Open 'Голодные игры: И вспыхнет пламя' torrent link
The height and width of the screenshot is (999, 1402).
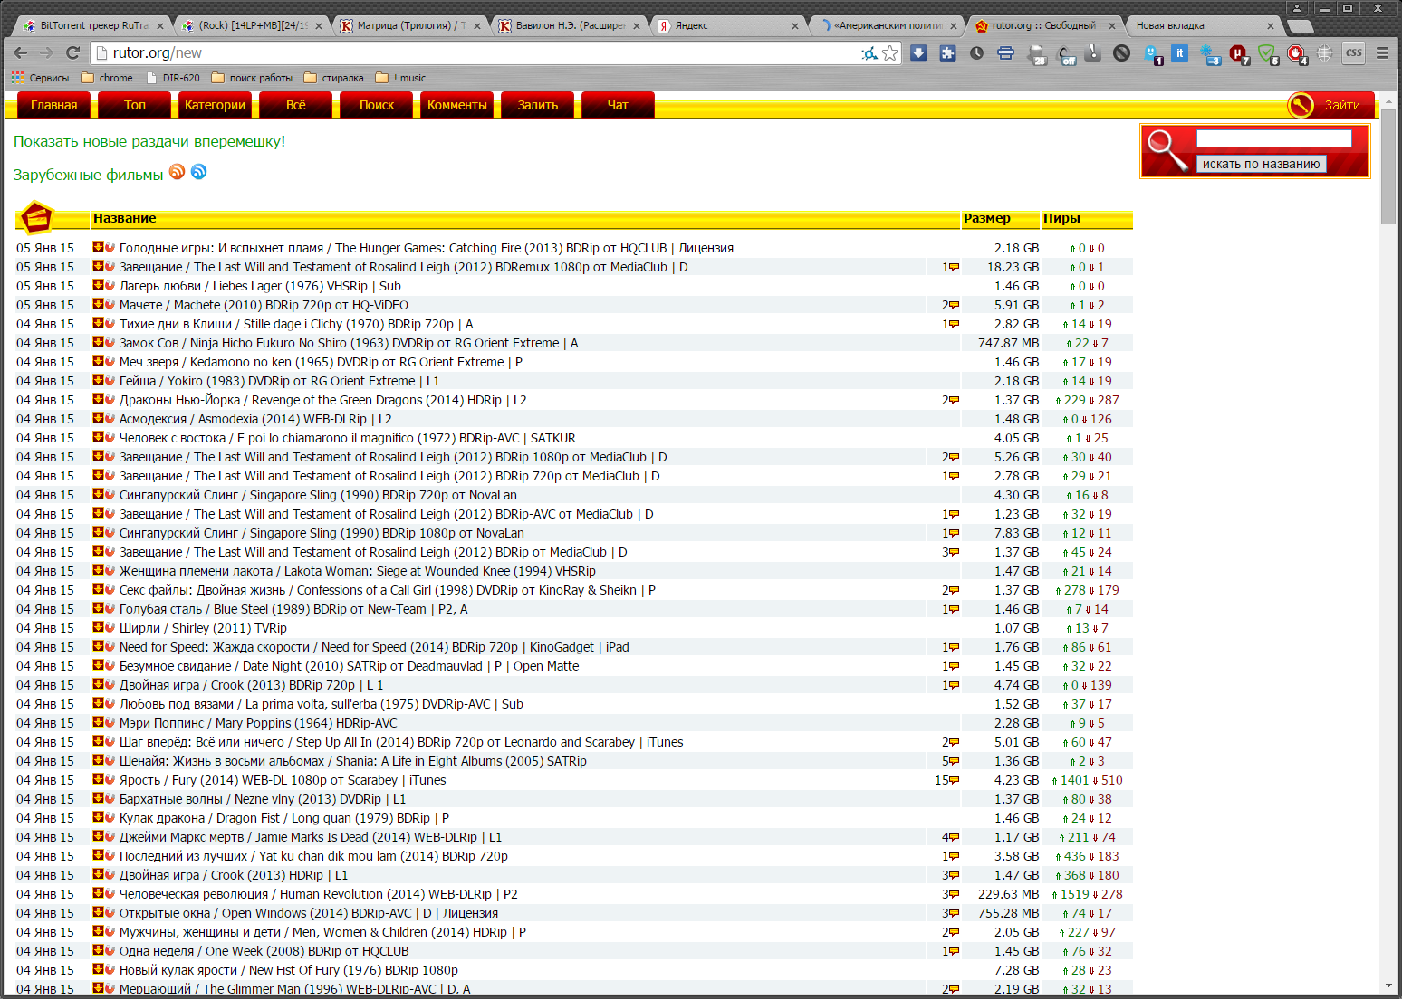click(x=427, y=248)
